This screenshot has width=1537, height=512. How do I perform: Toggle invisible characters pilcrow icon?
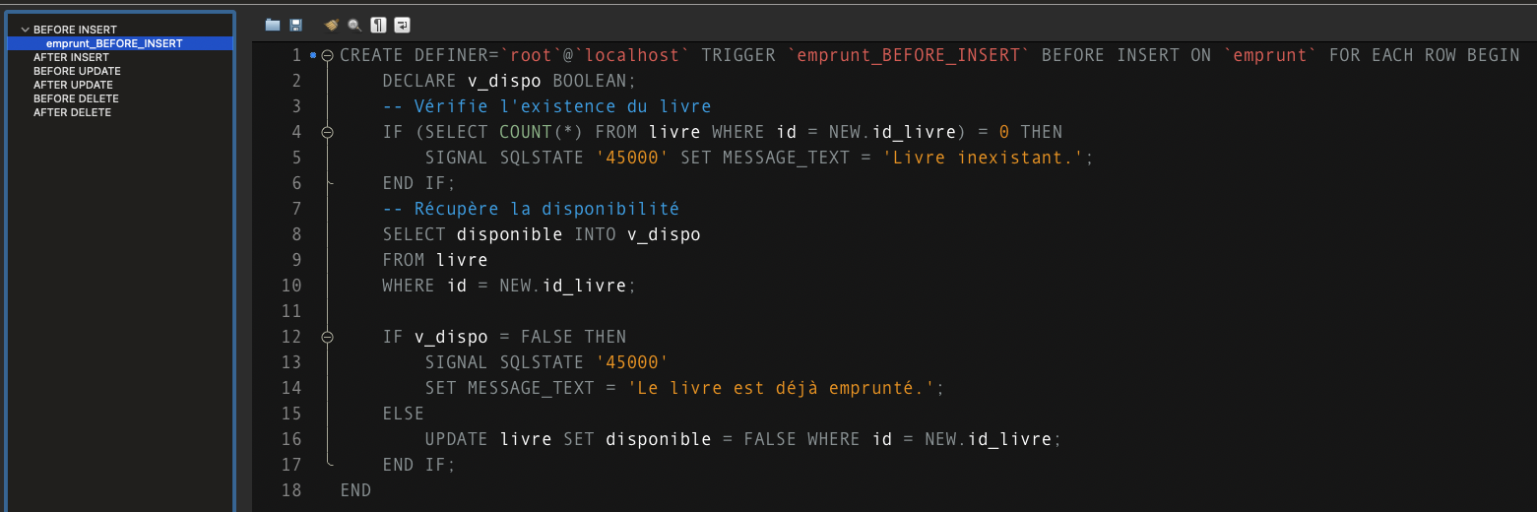(378, 25)
